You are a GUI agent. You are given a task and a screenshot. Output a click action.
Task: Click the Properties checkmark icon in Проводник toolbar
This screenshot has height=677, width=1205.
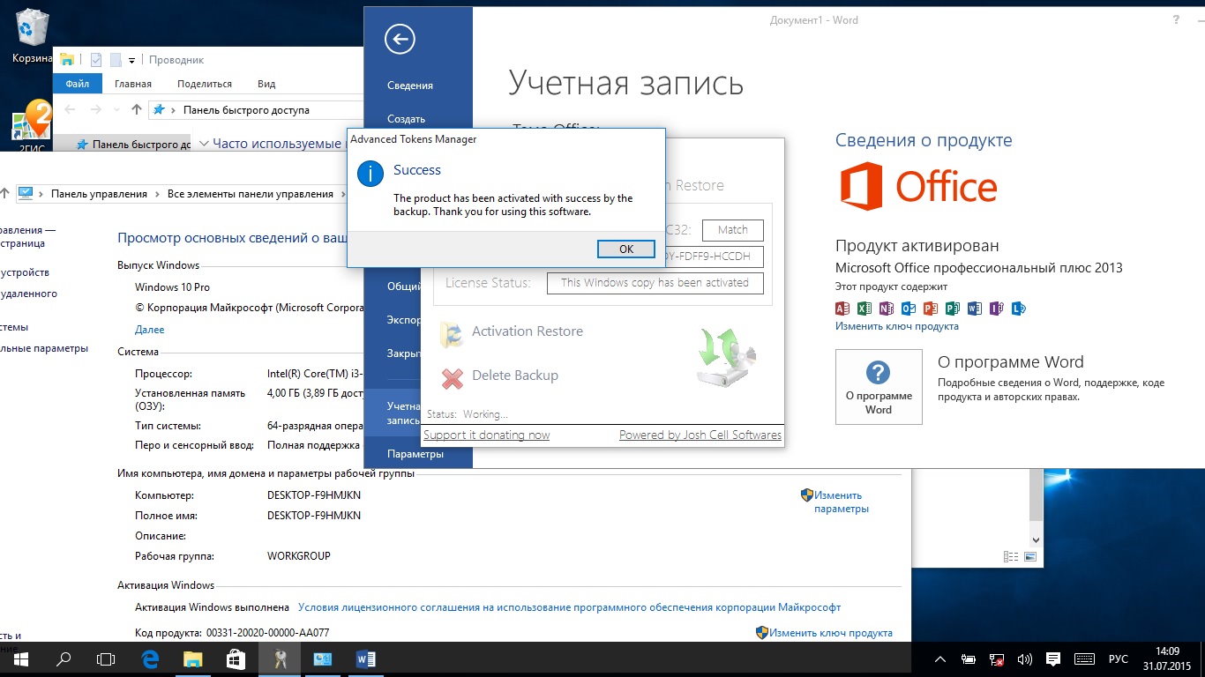click(96, 60)
